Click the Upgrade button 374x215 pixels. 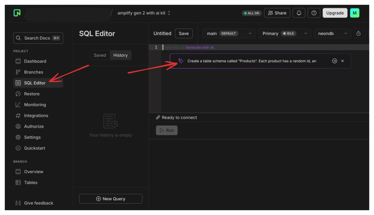coord(335,13)
